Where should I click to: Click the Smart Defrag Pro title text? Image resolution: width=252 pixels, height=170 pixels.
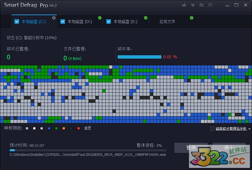26,5
